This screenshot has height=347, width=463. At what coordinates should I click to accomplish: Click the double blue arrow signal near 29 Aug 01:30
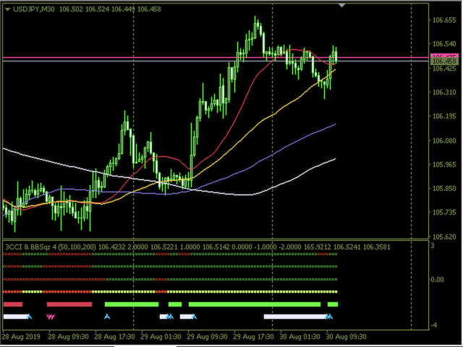pyautogui.click(x=170, y=317)
